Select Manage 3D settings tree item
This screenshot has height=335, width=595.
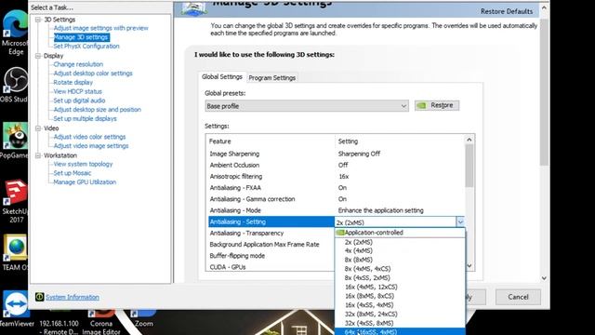tap(81, 37)
